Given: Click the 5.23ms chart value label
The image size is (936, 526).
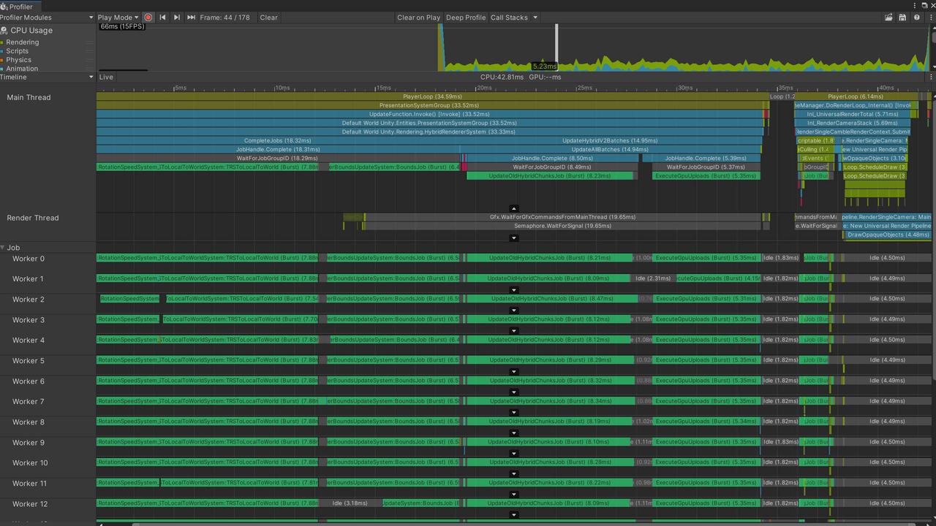Looking at the screenshot, I should tap(544, 66).
